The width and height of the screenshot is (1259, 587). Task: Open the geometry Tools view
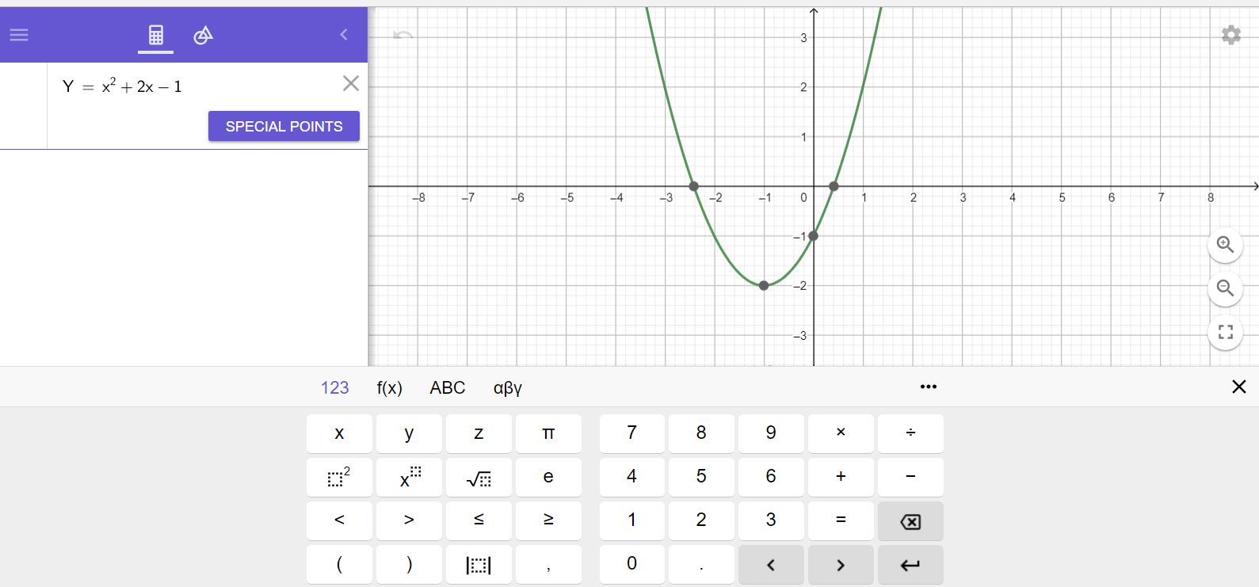coord(203,35)
